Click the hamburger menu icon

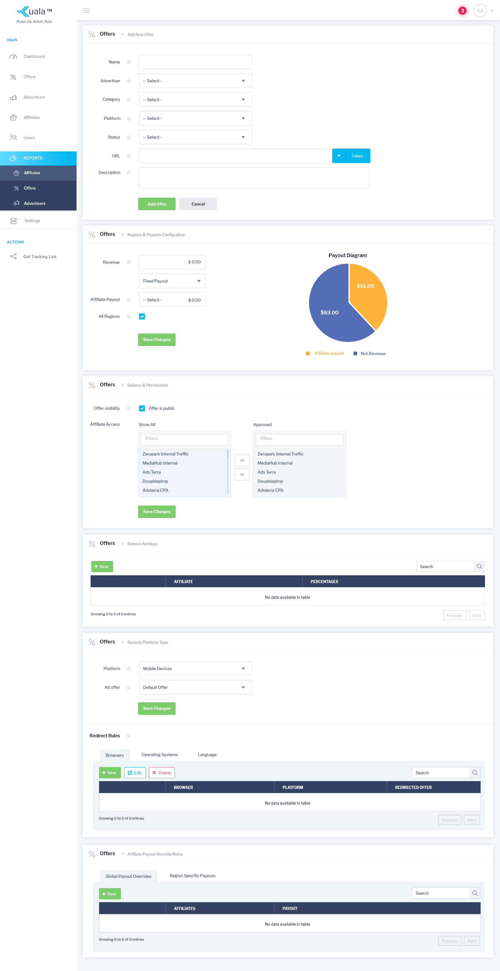86,11
